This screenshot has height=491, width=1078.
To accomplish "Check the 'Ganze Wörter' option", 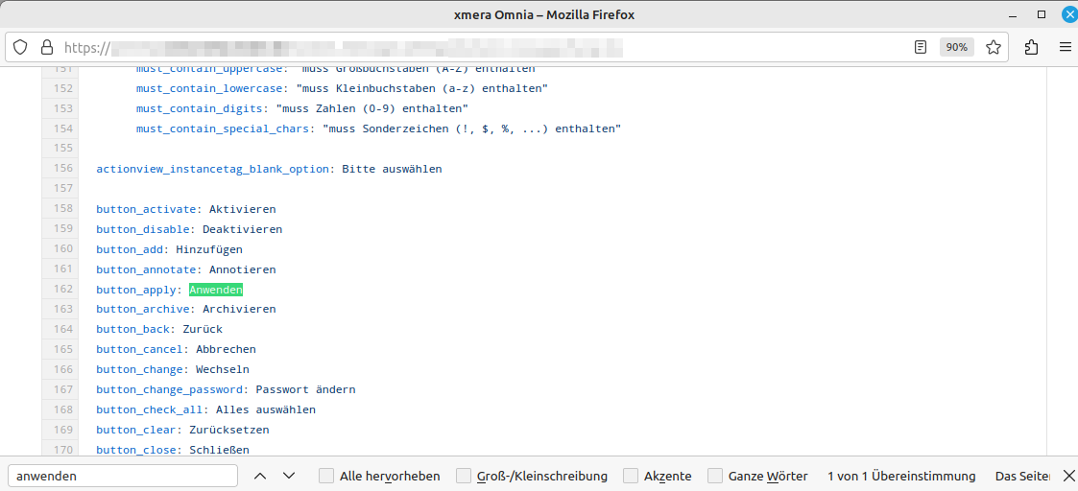I will pyautogui.click(x=715, y=476).
